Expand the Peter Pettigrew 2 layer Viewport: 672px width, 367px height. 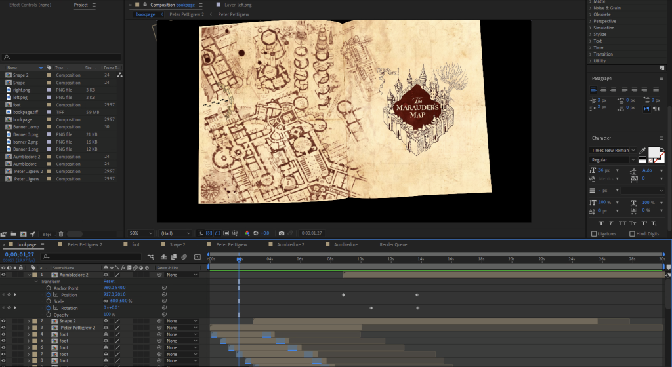(29, 328)
